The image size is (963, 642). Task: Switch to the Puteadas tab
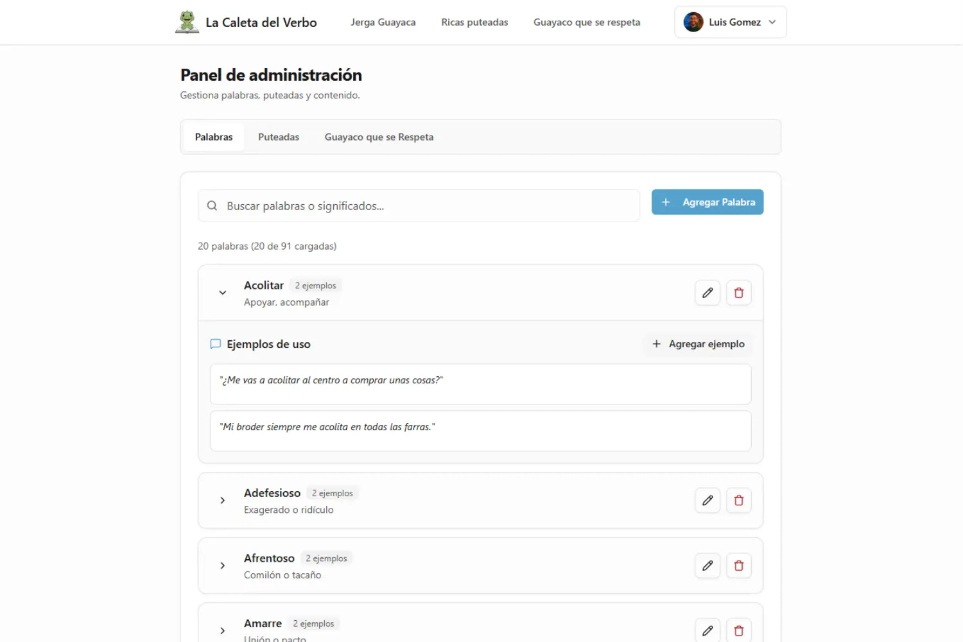[279, 137]
